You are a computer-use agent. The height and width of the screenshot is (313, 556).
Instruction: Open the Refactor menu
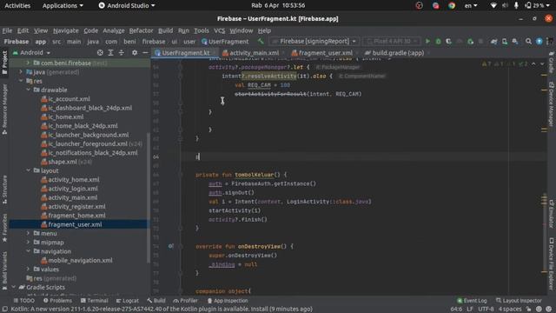[141, 31]
